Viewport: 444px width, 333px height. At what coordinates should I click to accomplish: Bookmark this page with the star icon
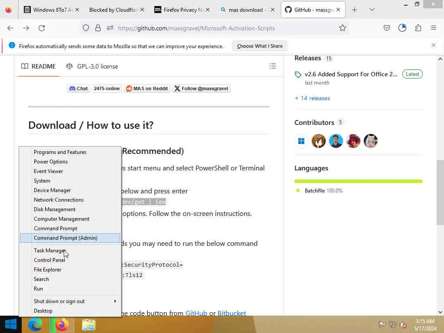pos(343,28)
